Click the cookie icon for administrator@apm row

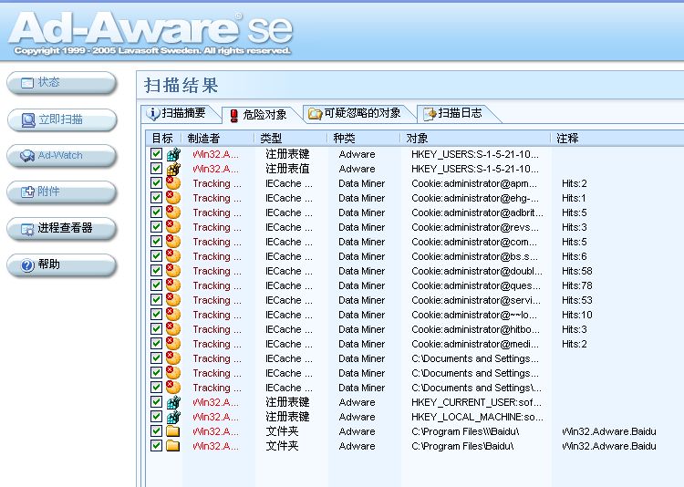click(173, 183)
